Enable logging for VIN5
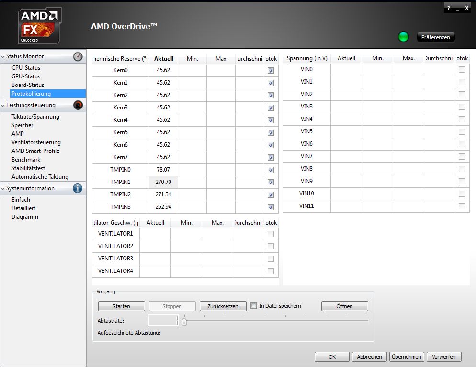Image resolution: width=476 pixels, height=367 pixels. click(x=462, y=131)
